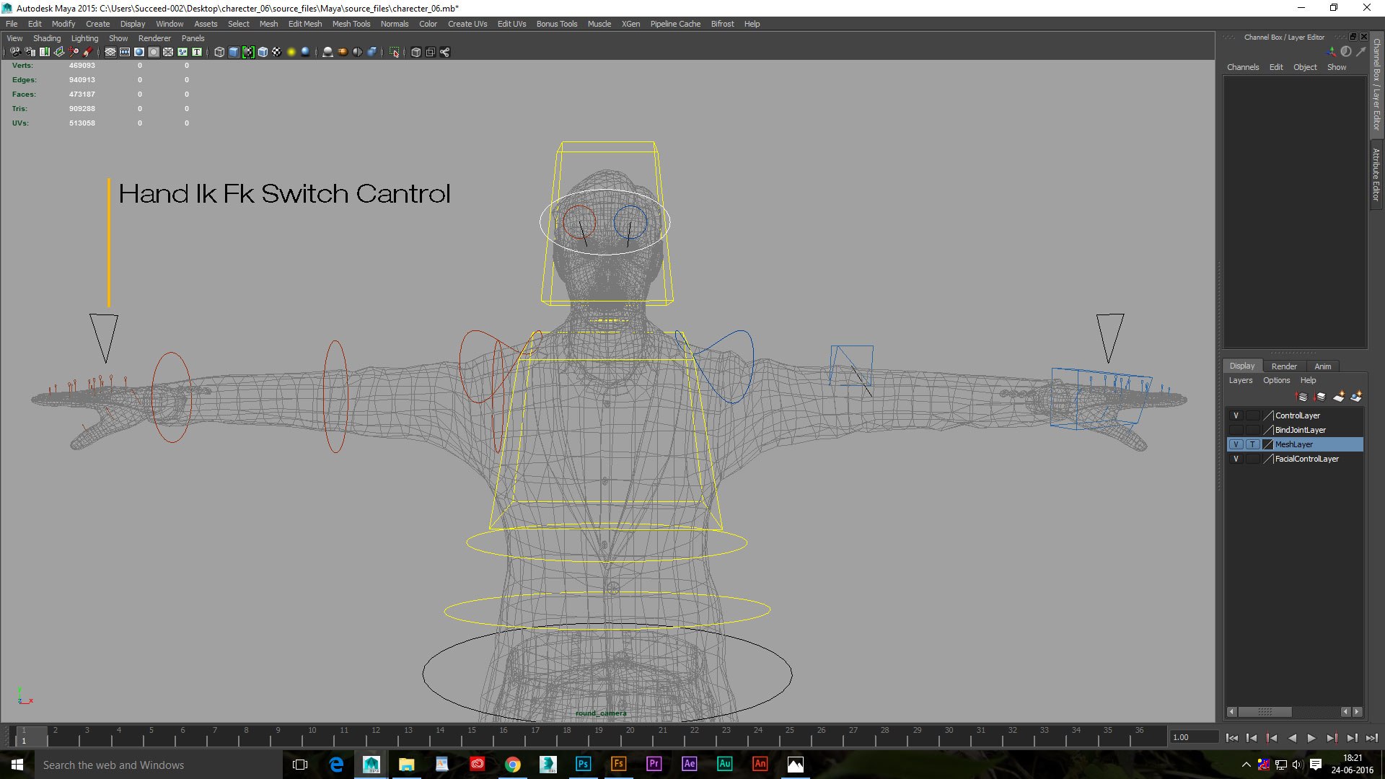
Task: Open Photoshop from the Windows taskbar
Action: (583, 764)
